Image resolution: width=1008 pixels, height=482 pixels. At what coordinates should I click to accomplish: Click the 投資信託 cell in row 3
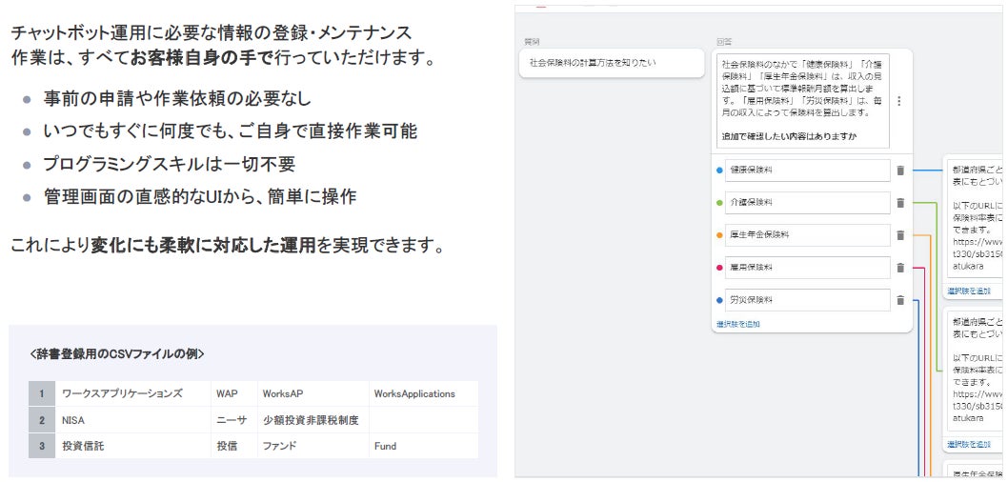tap(133, 446)
